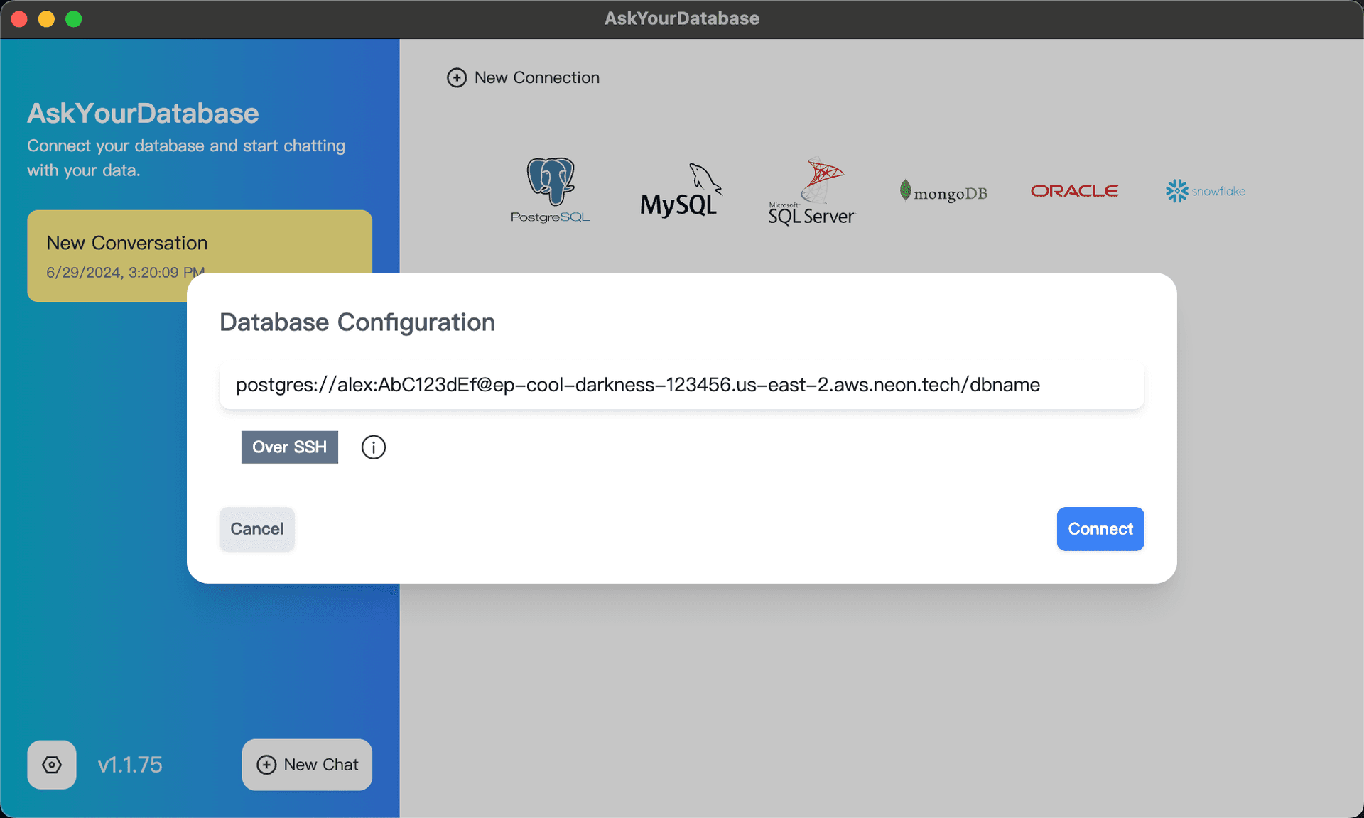Choose the Microsoft SQL Server icon
Image resolution: width=1364 pixels, height=818 pixels.
[811, 190]
